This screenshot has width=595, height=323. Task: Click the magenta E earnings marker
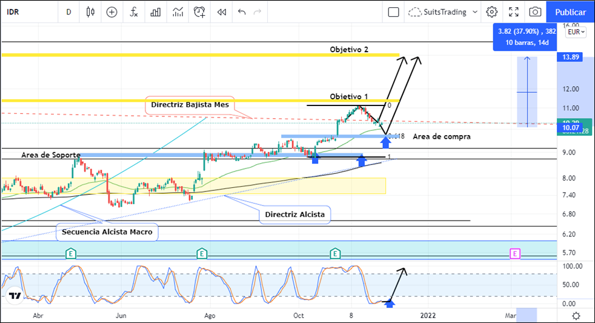[515, 254]
